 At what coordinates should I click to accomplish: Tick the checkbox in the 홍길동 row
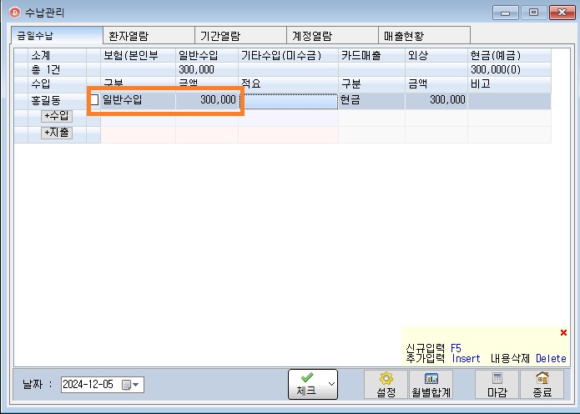(x=94, y=100)
